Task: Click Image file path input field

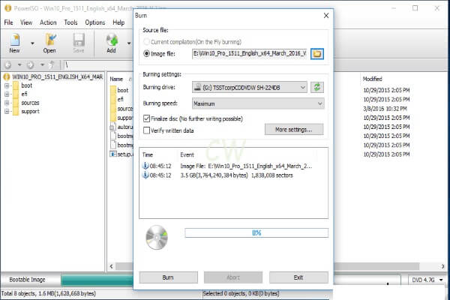Action: tap(250, 54)
